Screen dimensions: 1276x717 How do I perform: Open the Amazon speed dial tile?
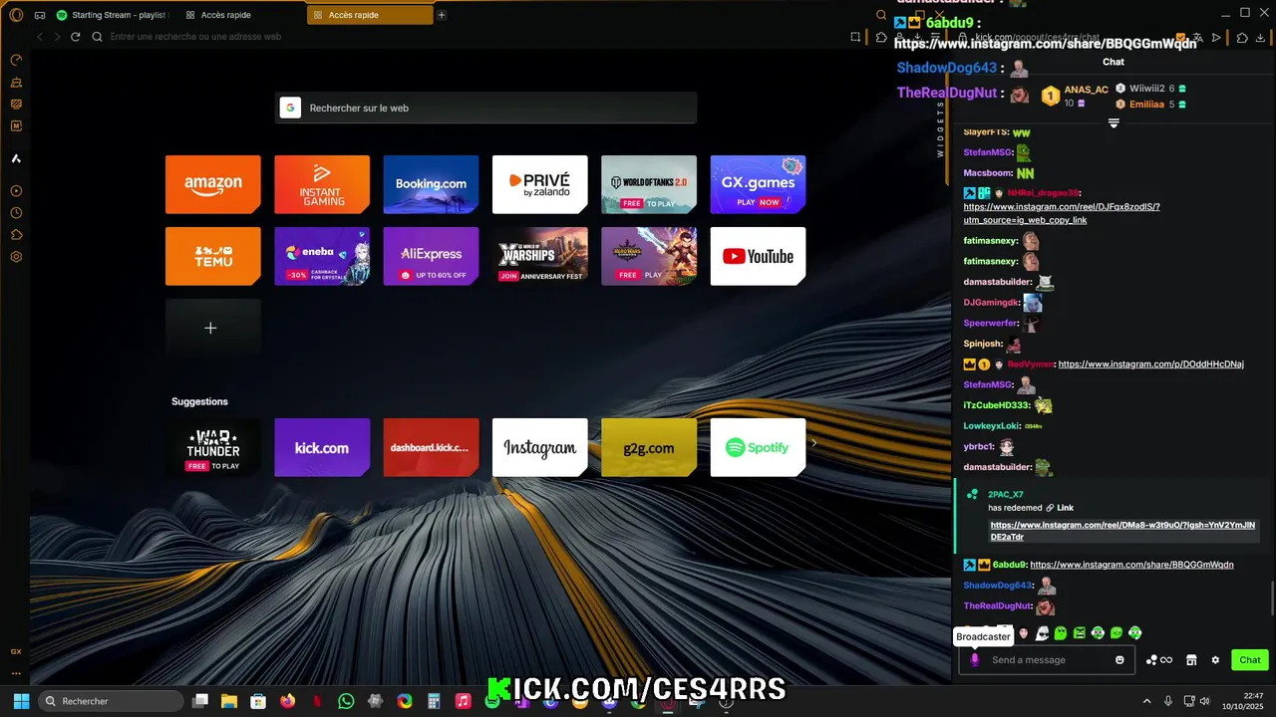[x=213, y=184]
